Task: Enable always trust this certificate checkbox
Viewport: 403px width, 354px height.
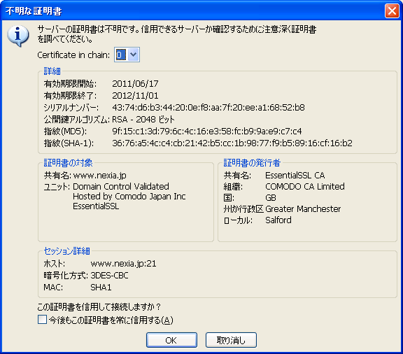Action: coord(42,319)
